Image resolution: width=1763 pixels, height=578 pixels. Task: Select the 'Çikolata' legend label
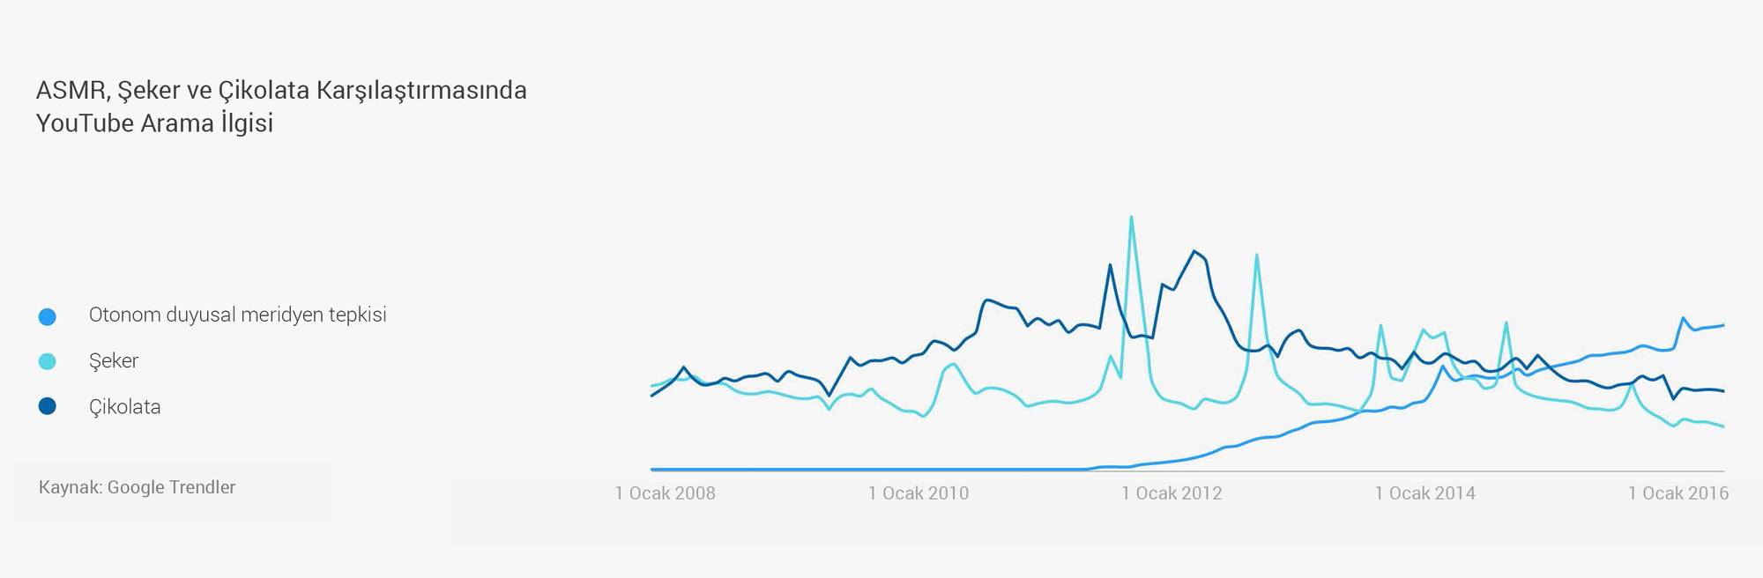click(124, 407)
